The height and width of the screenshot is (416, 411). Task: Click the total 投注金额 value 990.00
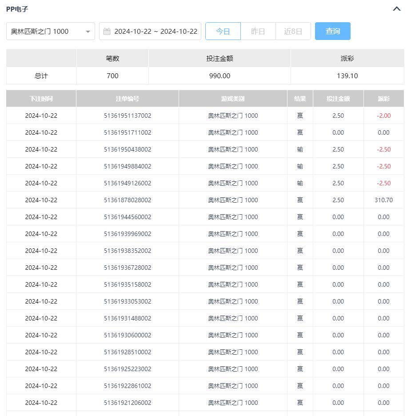[219, 76]
